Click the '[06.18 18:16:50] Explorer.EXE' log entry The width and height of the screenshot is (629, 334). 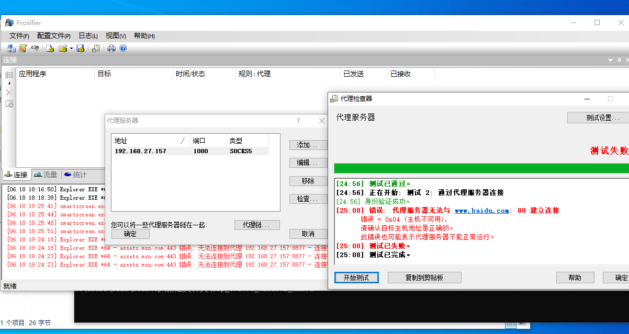(56, 189)
